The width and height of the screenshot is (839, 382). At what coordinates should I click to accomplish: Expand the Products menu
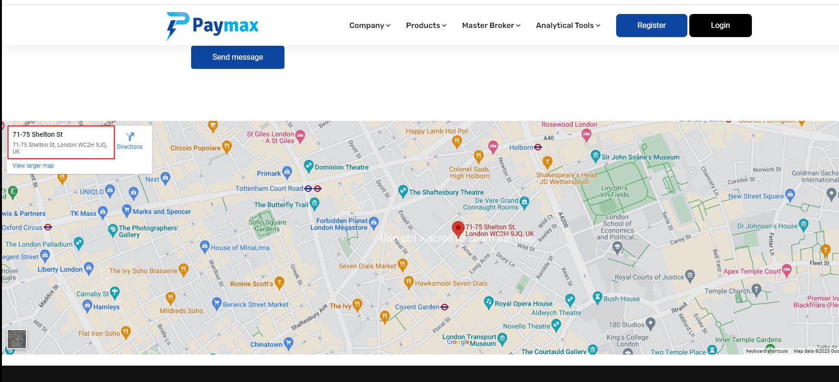tap(426, 26)
